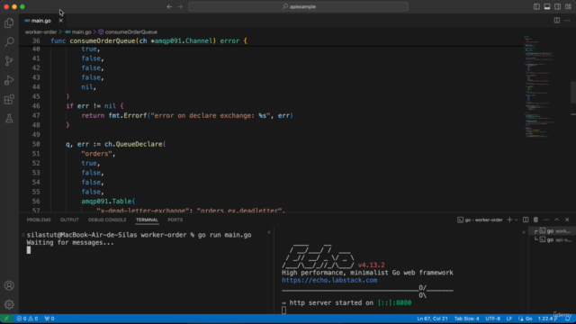The image size is (576, 324).
Task: Toggle the bottom panel layout icon
Action: pyautogui.click(x=547, y=6)
